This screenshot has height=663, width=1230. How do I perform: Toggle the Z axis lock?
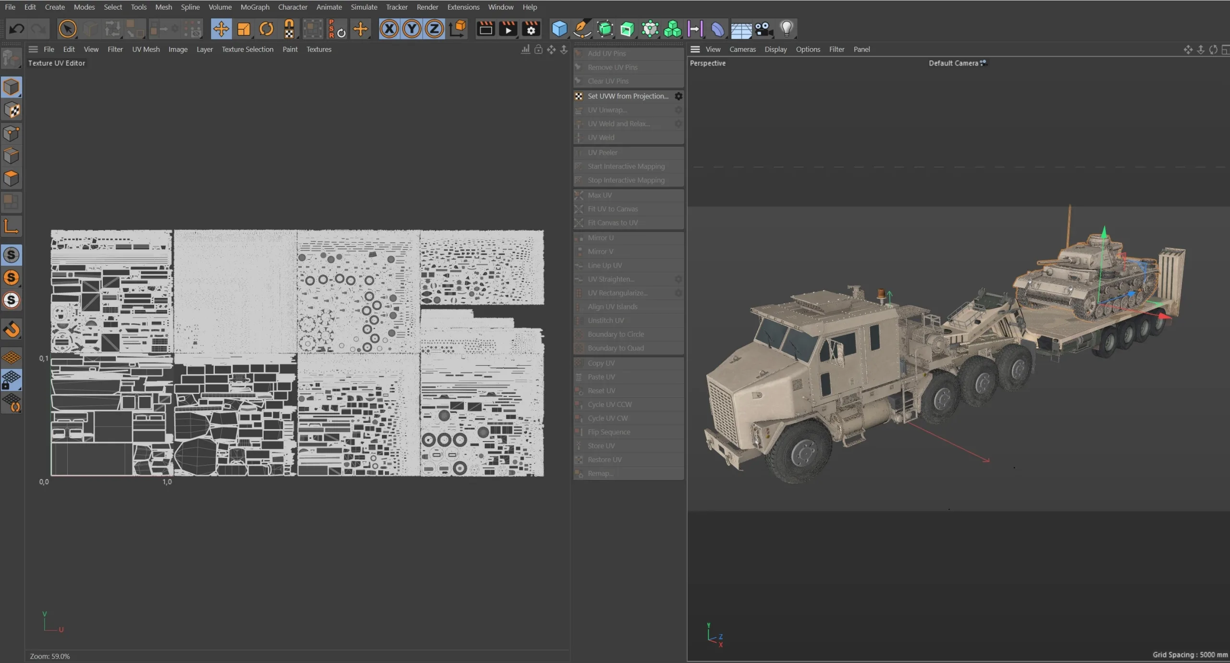click(434, 29)
